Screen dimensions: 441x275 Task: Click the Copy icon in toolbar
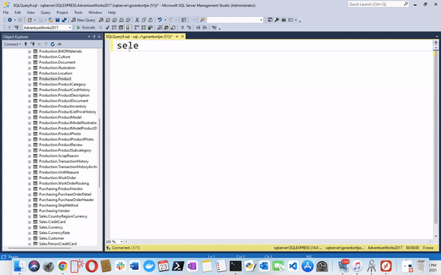(144, 20)
